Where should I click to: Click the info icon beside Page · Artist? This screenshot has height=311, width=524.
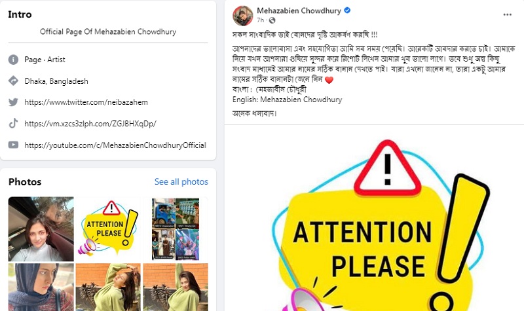pyautogui.click(x=13, y=60)
